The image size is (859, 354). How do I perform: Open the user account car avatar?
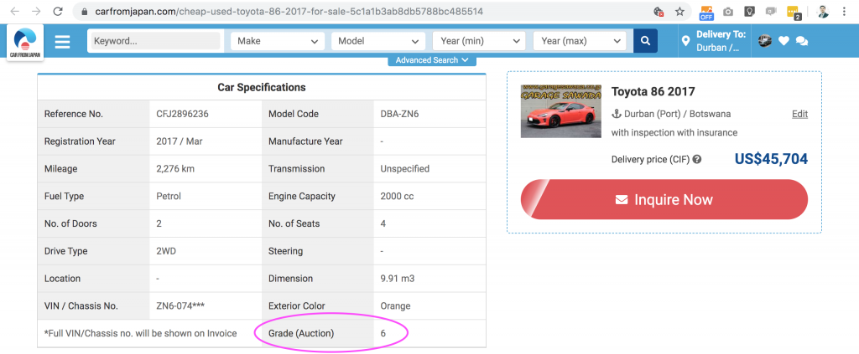pyautogui.click(x=765, y=40)
